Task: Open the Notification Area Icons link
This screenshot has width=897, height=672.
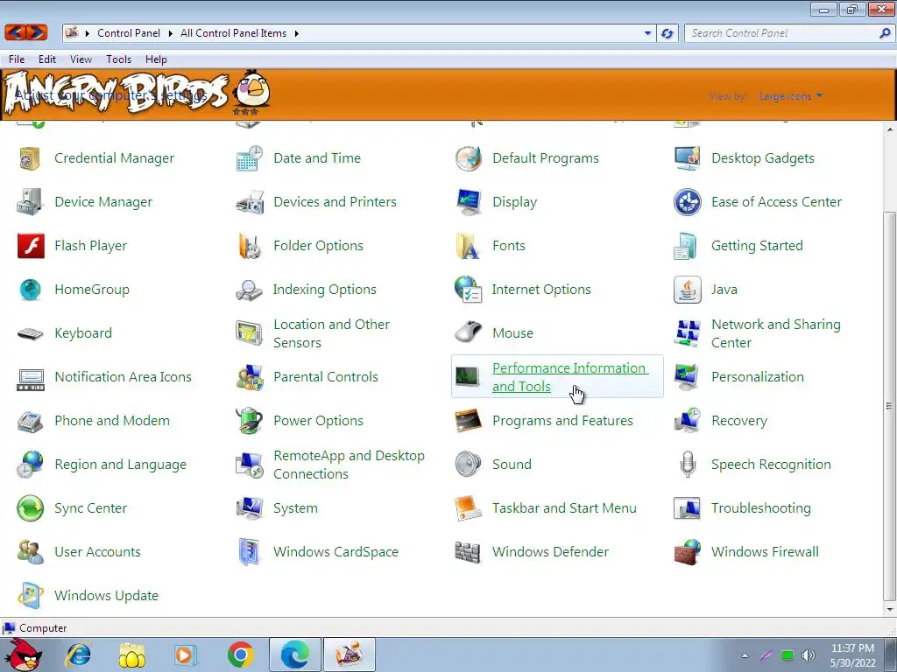Action: [123, 377]
